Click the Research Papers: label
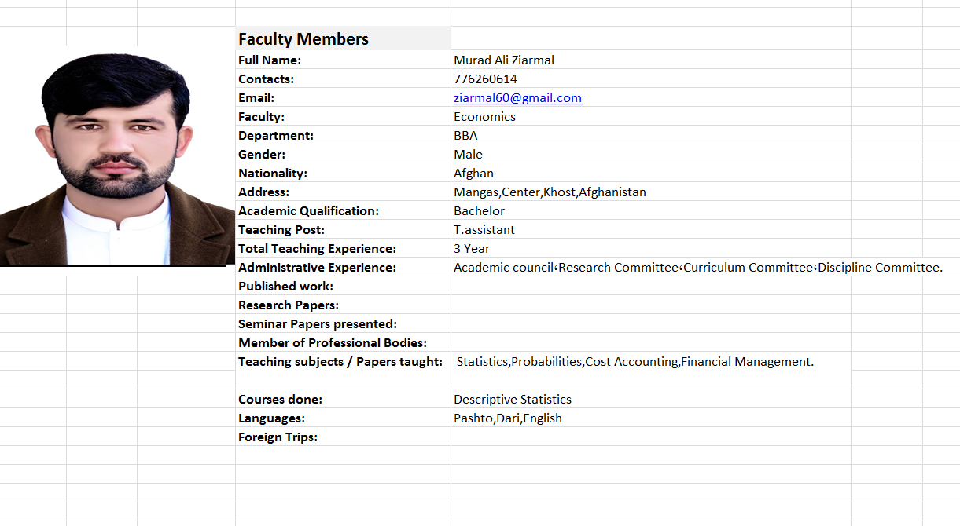 point(289,305)
